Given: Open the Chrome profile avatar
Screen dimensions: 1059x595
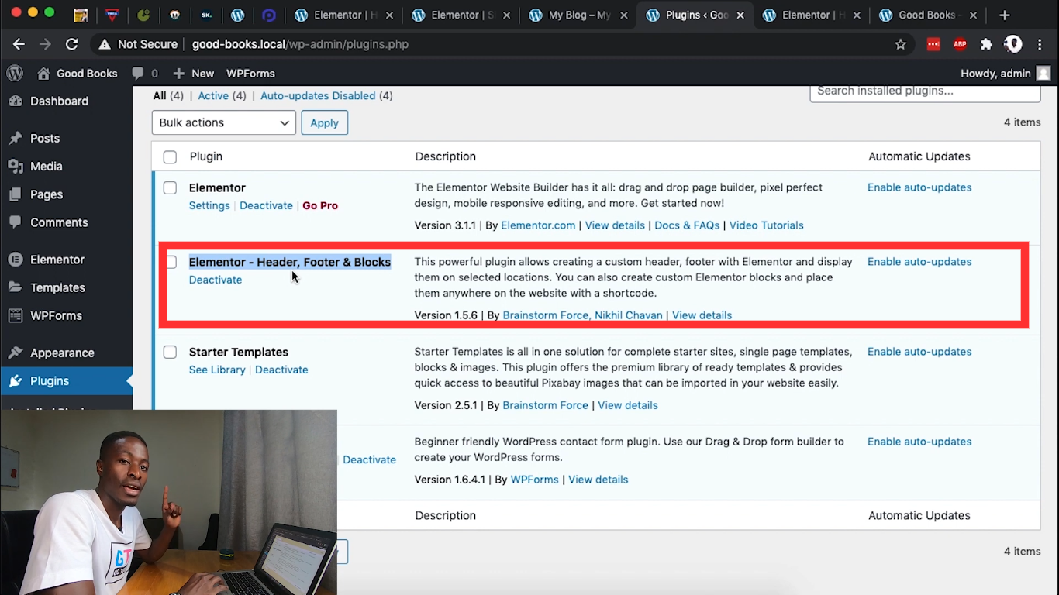Looking at the screenshot, I should [1013, 44].
